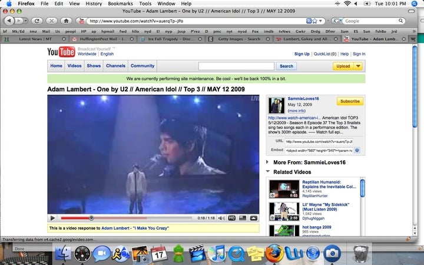Click the YouTube logo
424x265 pixels.
click(x=61, y=52)
